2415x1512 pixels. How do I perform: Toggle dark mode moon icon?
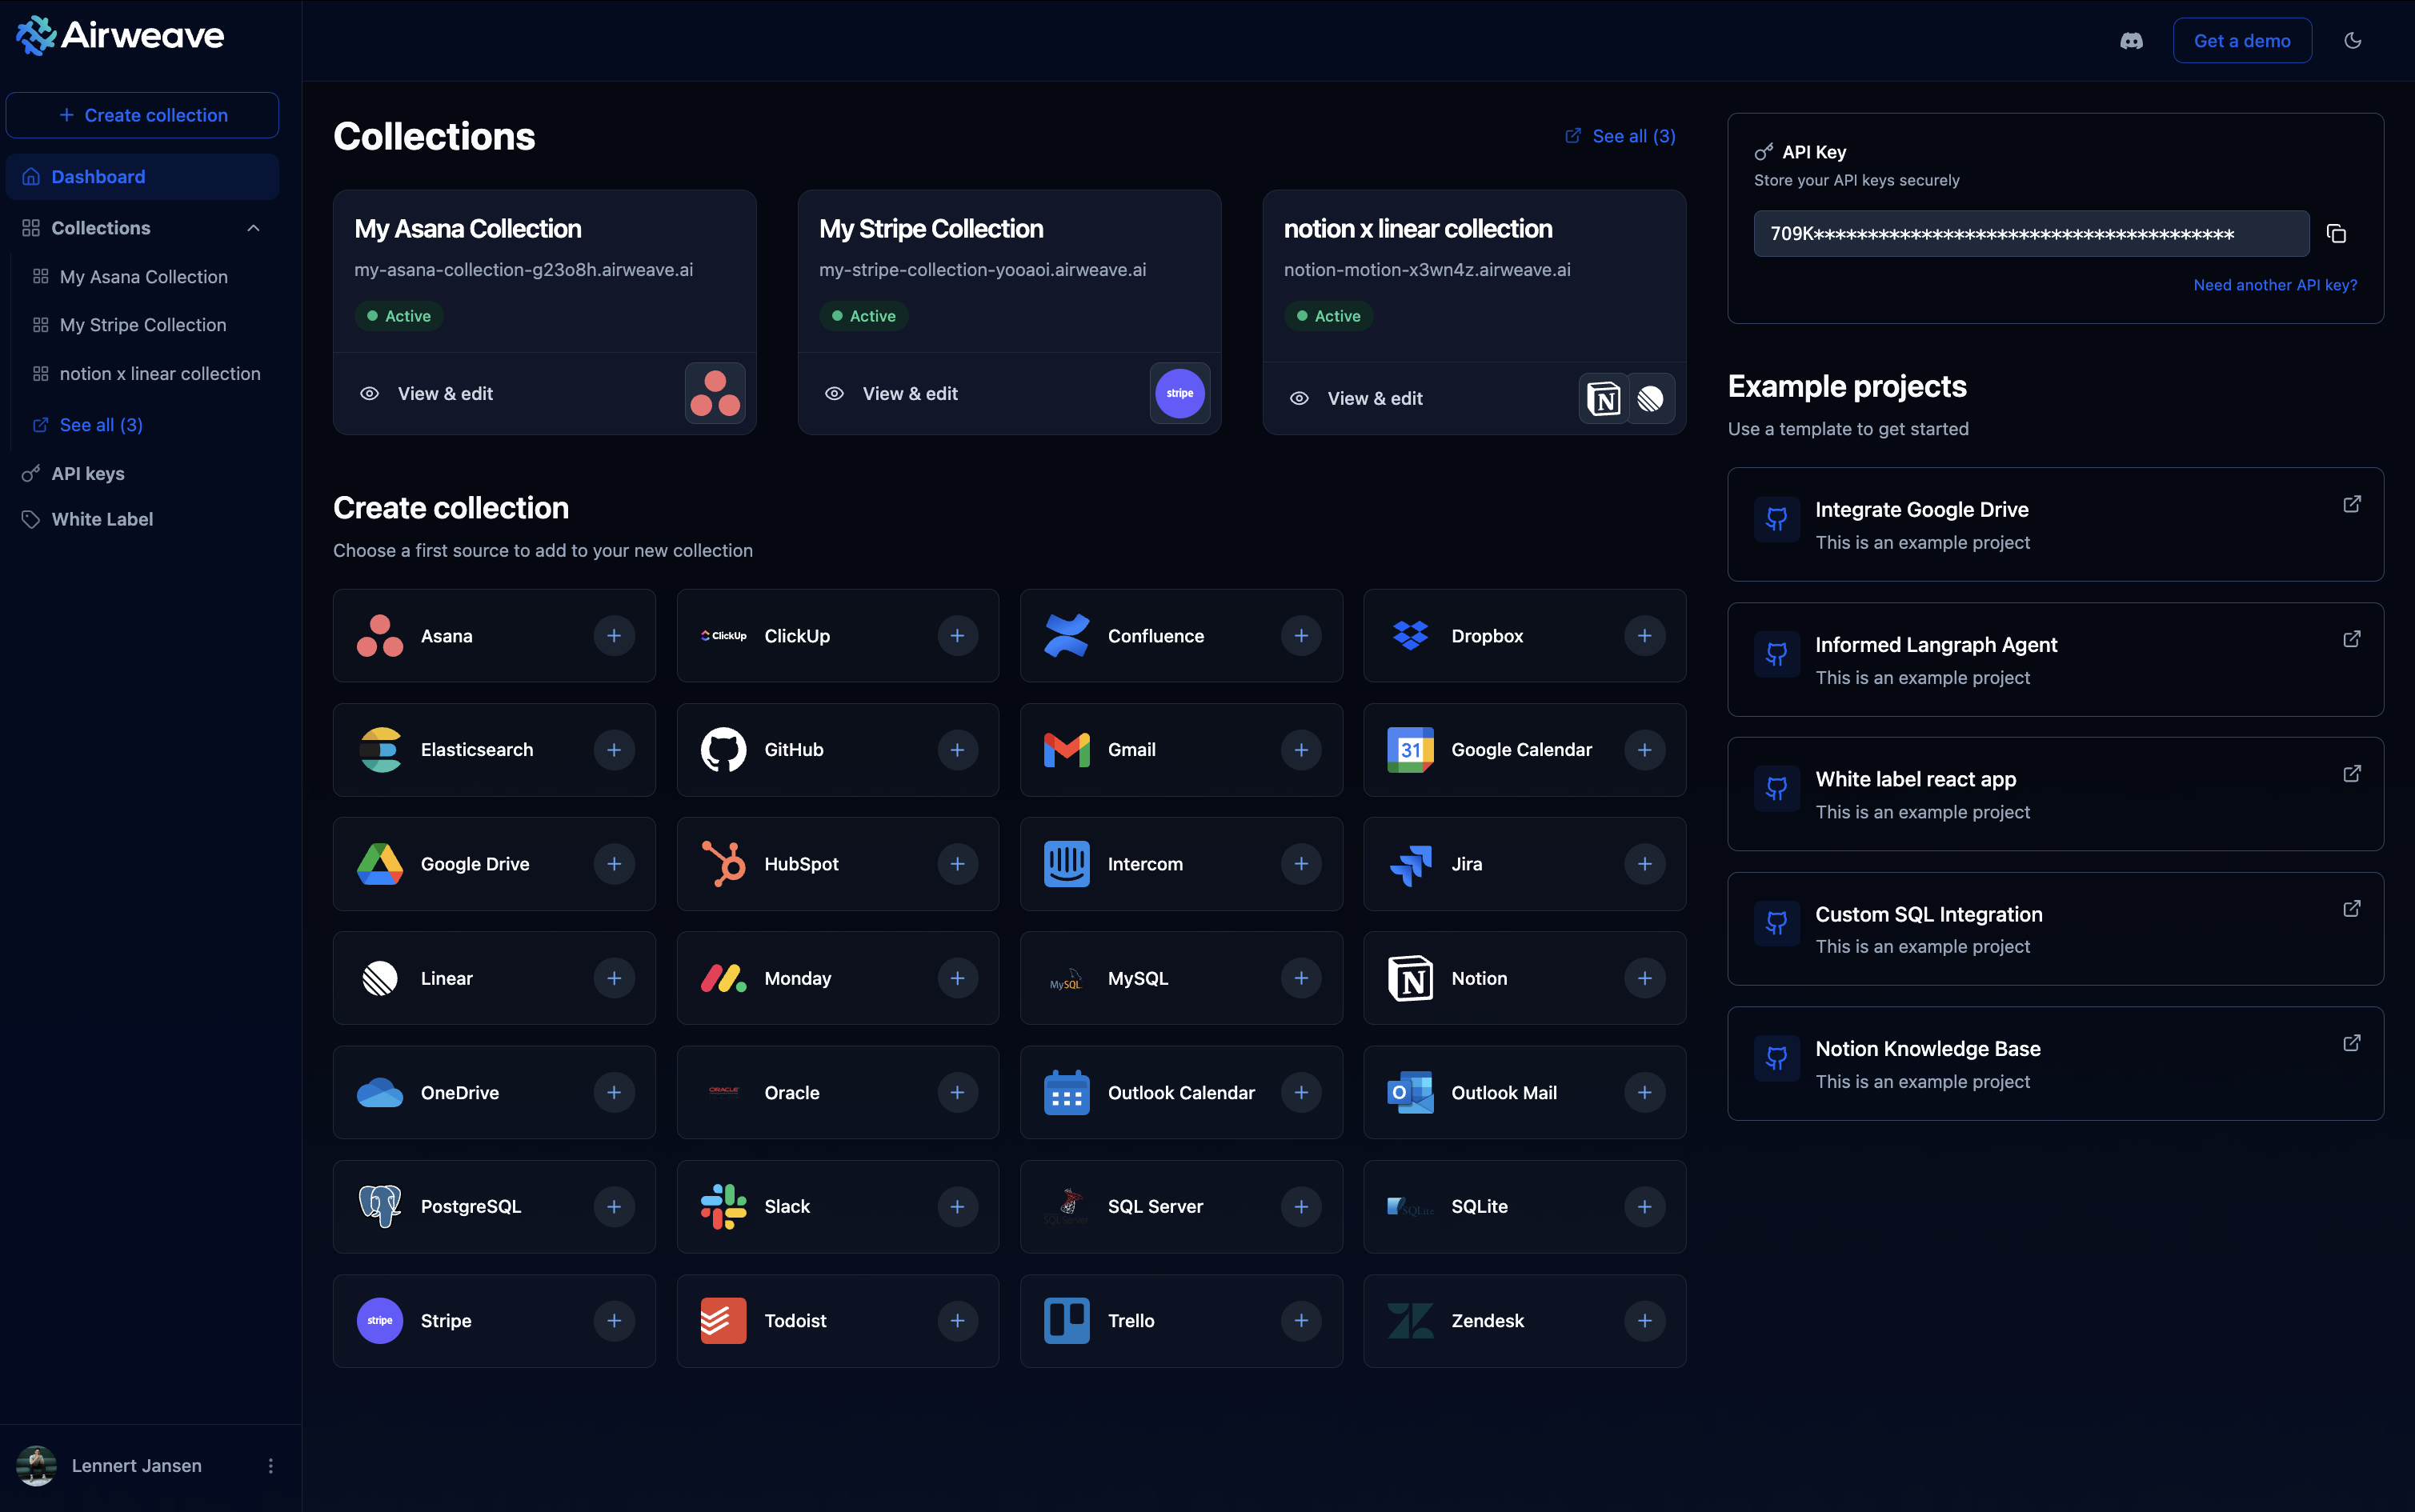pyautogui.click(x=2352, y=41)
